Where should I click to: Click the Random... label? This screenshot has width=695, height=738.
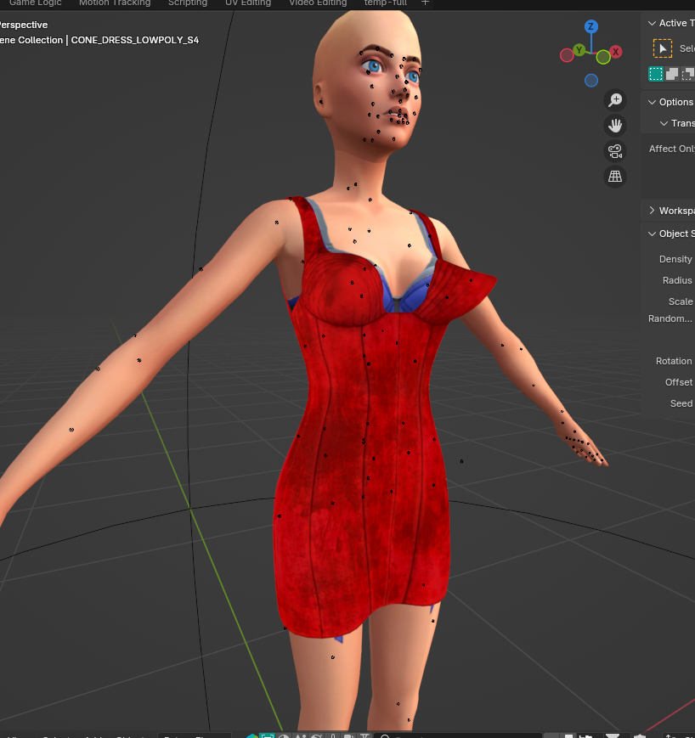670,318
